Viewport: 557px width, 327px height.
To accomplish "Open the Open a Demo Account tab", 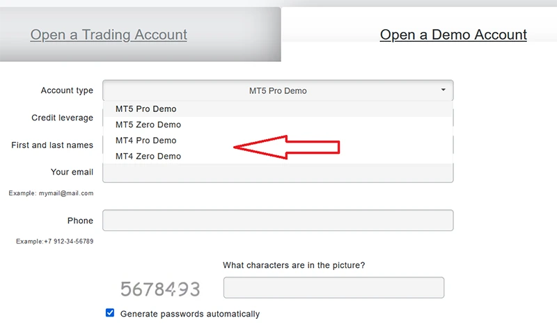I will click(x=453, y=34).
